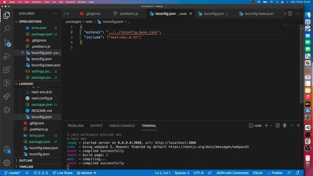
Task: Switch to the DEBUG CONSOLE tab
Action: (122, 126)
